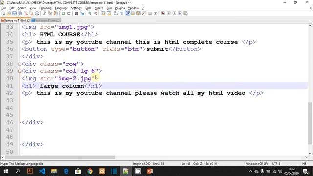This screenshot has width=313, height=176.
Task: Toggle INS insert mode in status bar
Action: [x=304, y=164]
